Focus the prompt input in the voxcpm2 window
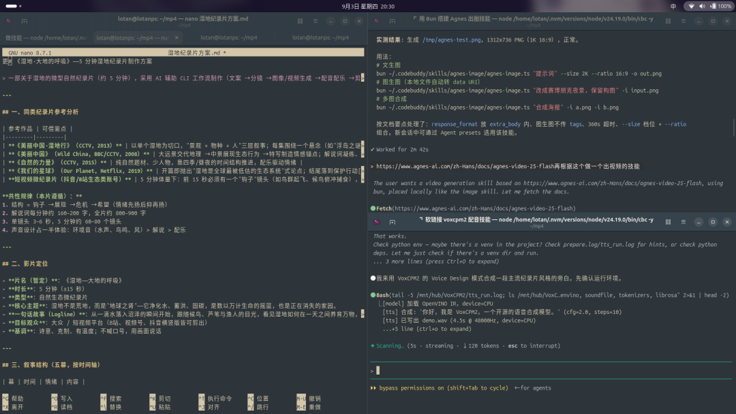Viewport: 736px width, 414px height. click(x=551, y=371)
